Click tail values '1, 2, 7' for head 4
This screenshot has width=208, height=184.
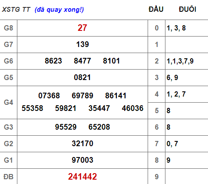click(x=176, y=94)
